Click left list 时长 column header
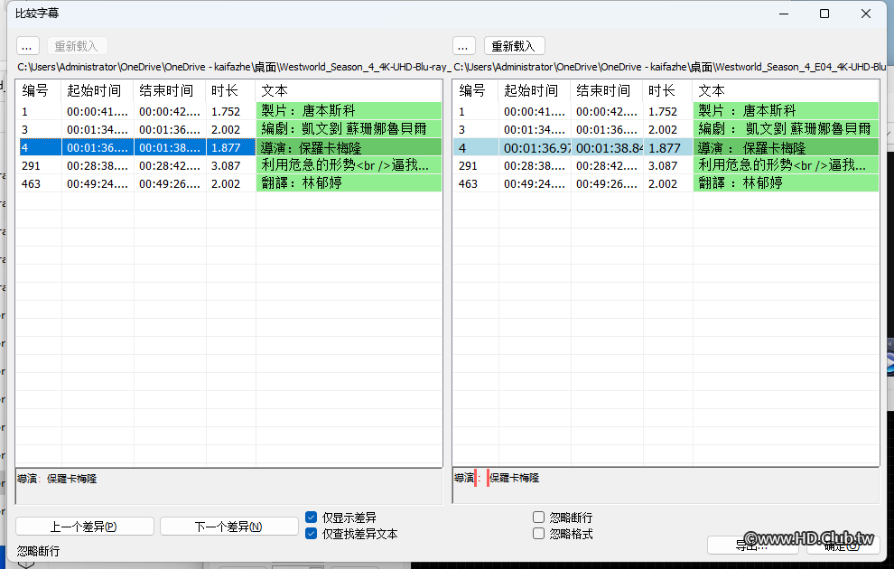The image size is (894, 569). click(x=231, y=90)
